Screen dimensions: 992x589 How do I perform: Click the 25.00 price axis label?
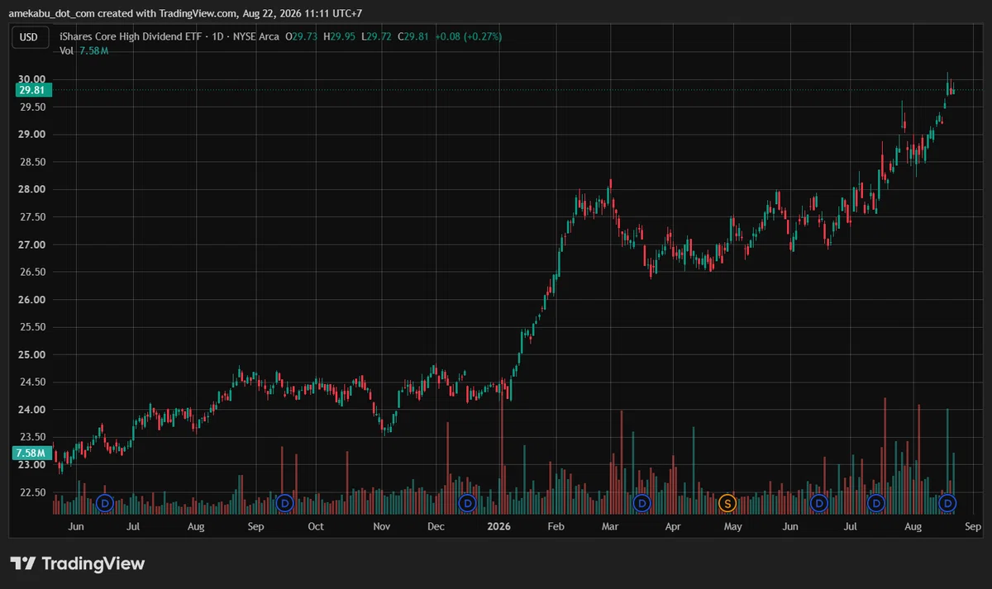point(32,355)
